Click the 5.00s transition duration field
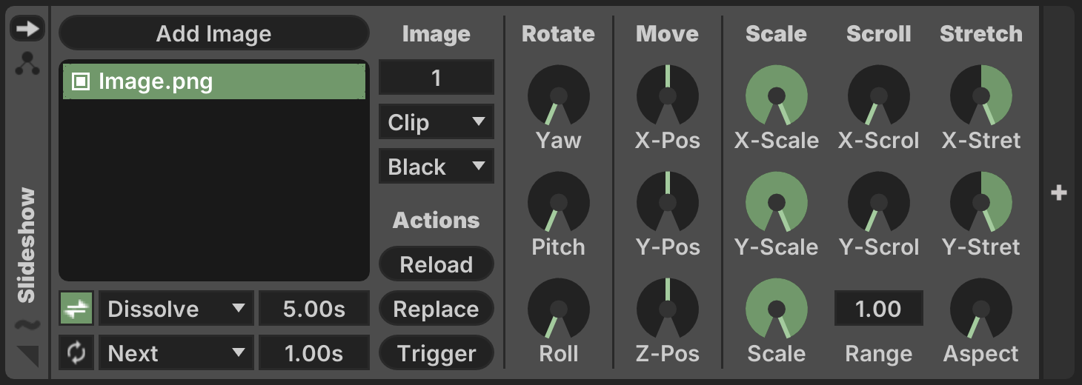Image resolution: width=1082 pixels, height=385 pixels. point(314,309)
